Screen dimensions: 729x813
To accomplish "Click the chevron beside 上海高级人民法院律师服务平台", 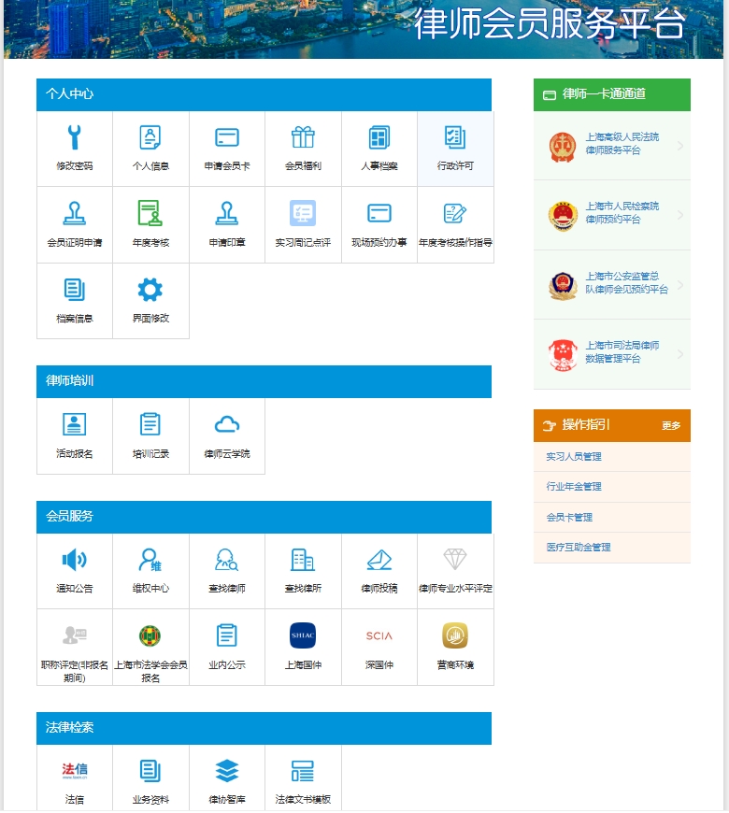I will (x=680, y=146).
